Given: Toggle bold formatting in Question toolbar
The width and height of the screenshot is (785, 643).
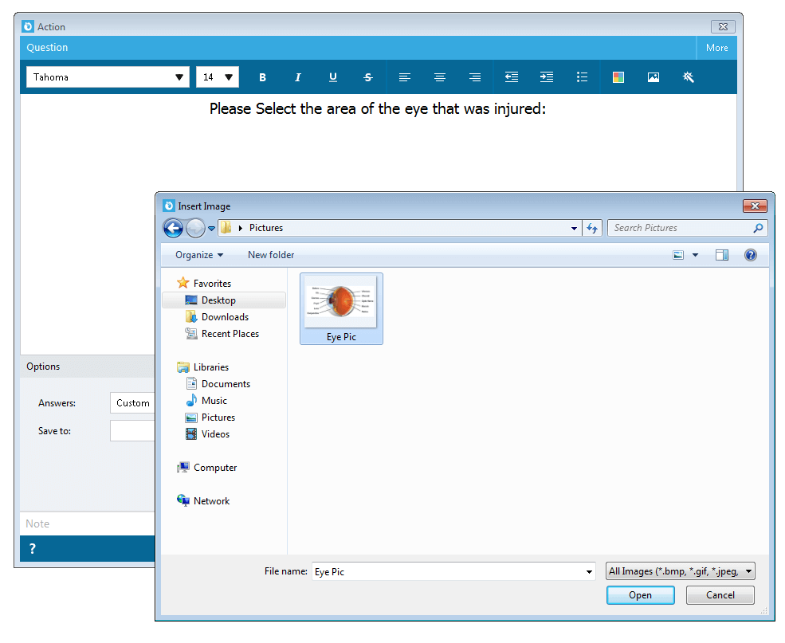Looking at the screenshot, I should pyautogui.click(x=262, y=77).
